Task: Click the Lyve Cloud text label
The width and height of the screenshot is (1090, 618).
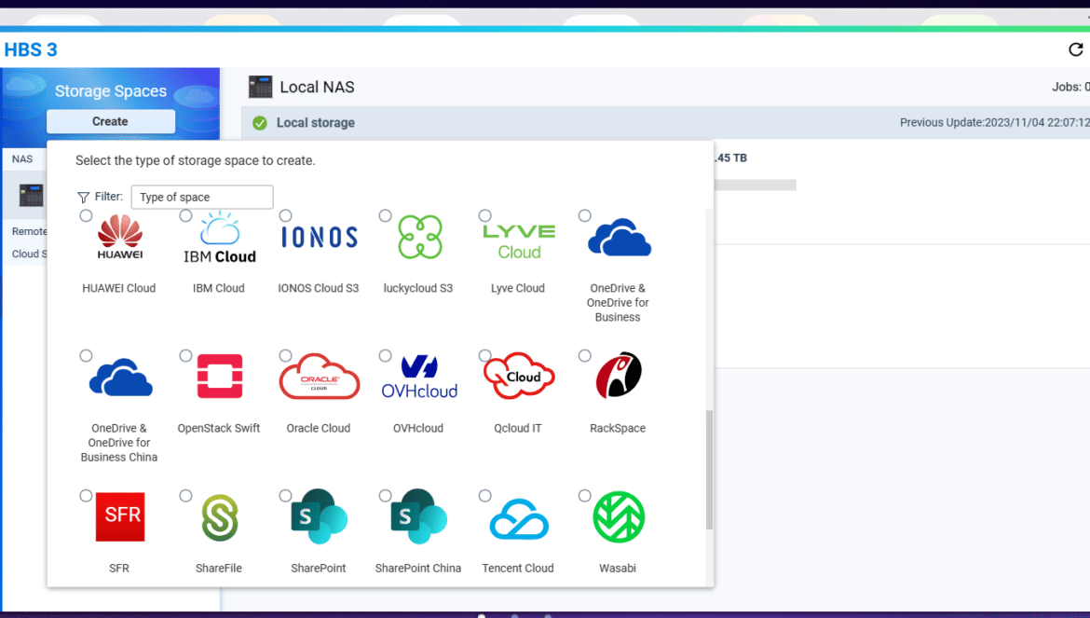Action: click(518, 288)
